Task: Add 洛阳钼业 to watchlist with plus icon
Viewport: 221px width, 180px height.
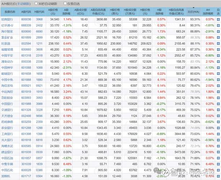Action: (x=218, y=98)
